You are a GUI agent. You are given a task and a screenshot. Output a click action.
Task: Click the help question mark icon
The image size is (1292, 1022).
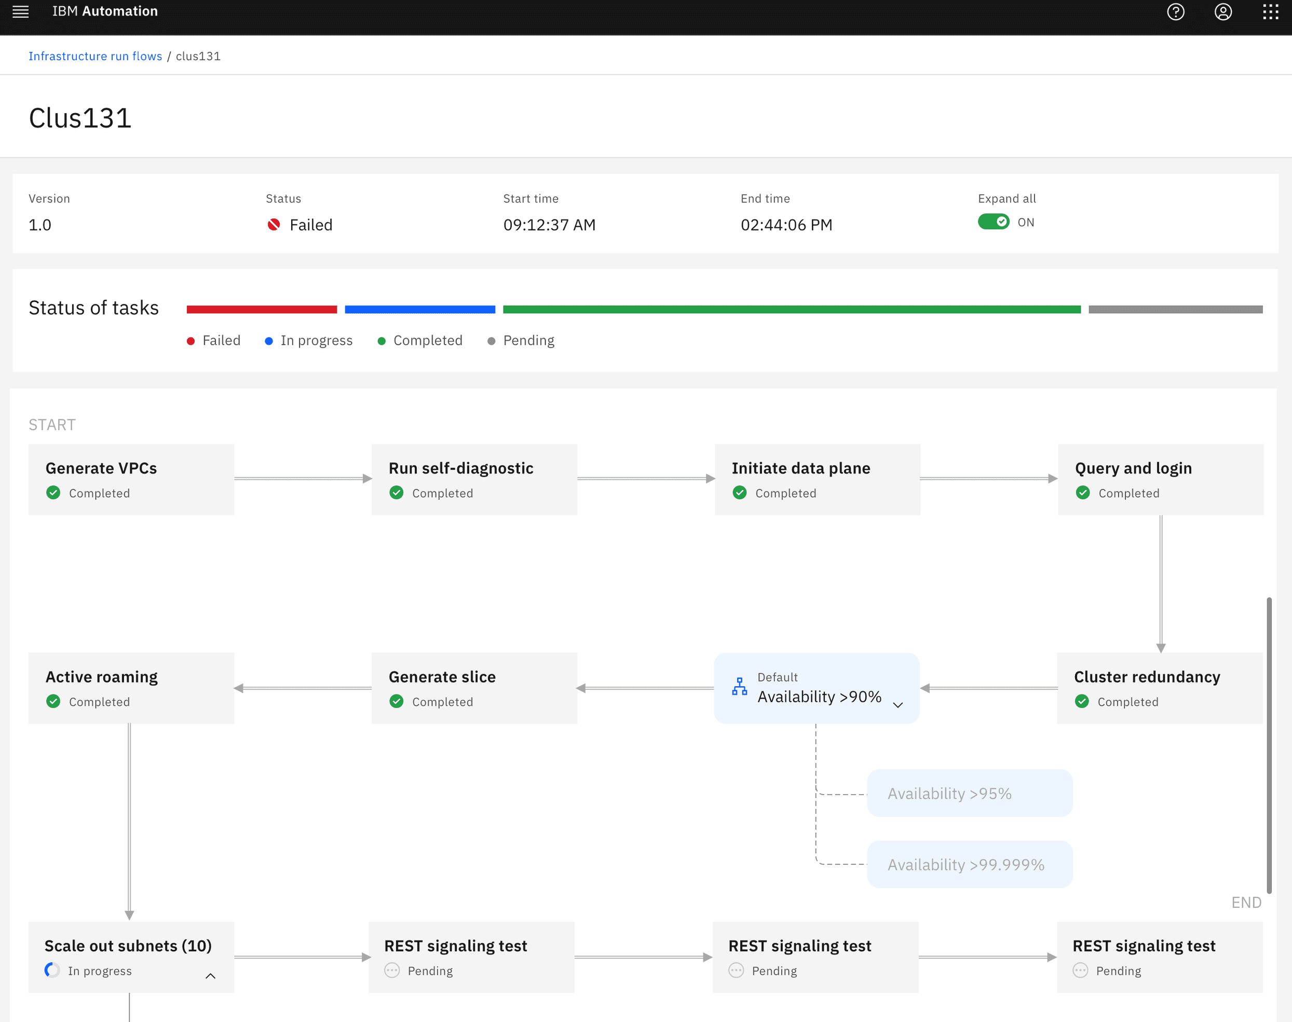tap(1175, 12)
